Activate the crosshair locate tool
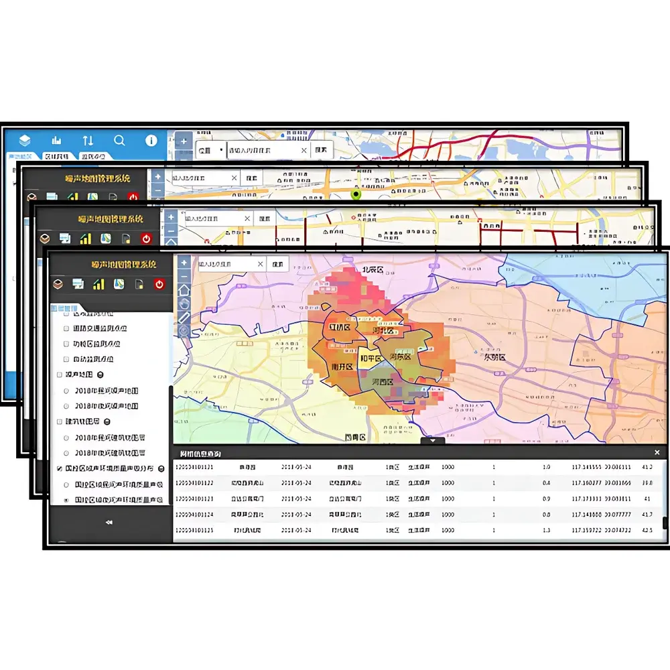The width and height of the screenshot is (670, 670). pos(184,330)
